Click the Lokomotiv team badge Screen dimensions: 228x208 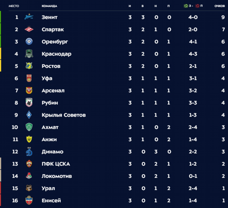[x=29, y=176]
